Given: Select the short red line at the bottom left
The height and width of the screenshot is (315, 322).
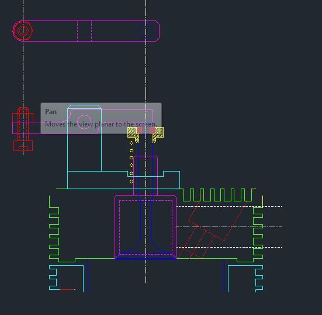Looking at the screenshot, I should [68, 289].
